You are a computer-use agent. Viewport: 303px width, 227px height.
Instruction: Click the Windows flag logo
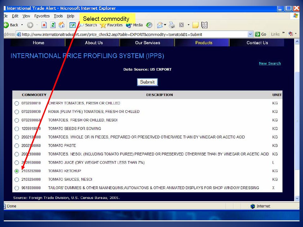tap(295, 16)
